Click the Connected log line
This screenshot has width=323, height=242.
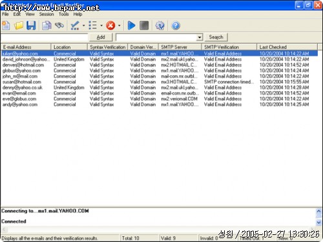14,221
